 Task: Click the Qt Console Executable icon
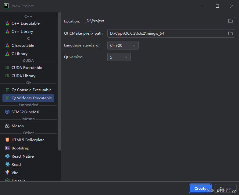(x=7, y=90)
